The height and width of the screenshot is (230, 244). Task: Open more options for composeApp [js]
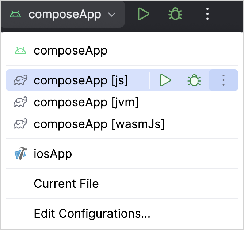(223, 80)
